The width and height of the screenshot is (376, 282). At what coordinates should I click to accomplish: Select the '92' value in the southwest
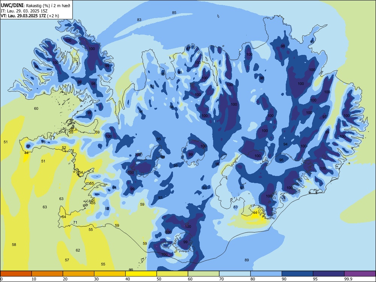107,209
